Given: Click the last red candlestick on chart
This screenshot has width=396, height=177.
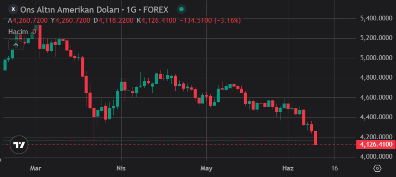Looking at the screenshot, I should [x=315, y=138].
